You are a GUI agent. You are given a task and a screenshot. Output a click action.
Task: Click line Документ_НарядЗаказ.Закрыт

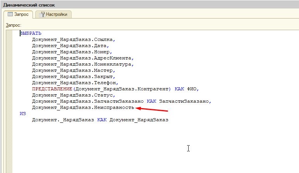click(74, 76)
